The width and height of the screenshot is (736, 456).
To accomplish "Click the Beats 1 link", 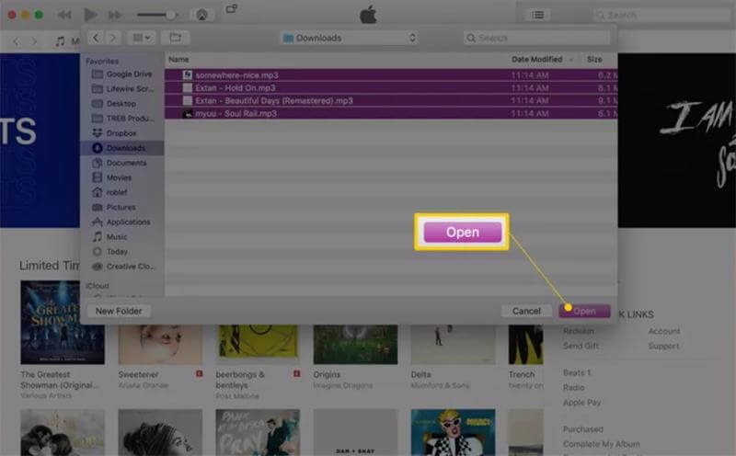I will [577, 372].
